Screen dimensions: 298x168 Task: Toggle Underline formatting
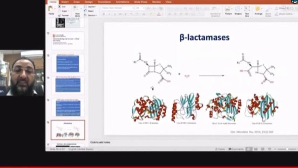[x=115, y=14]
